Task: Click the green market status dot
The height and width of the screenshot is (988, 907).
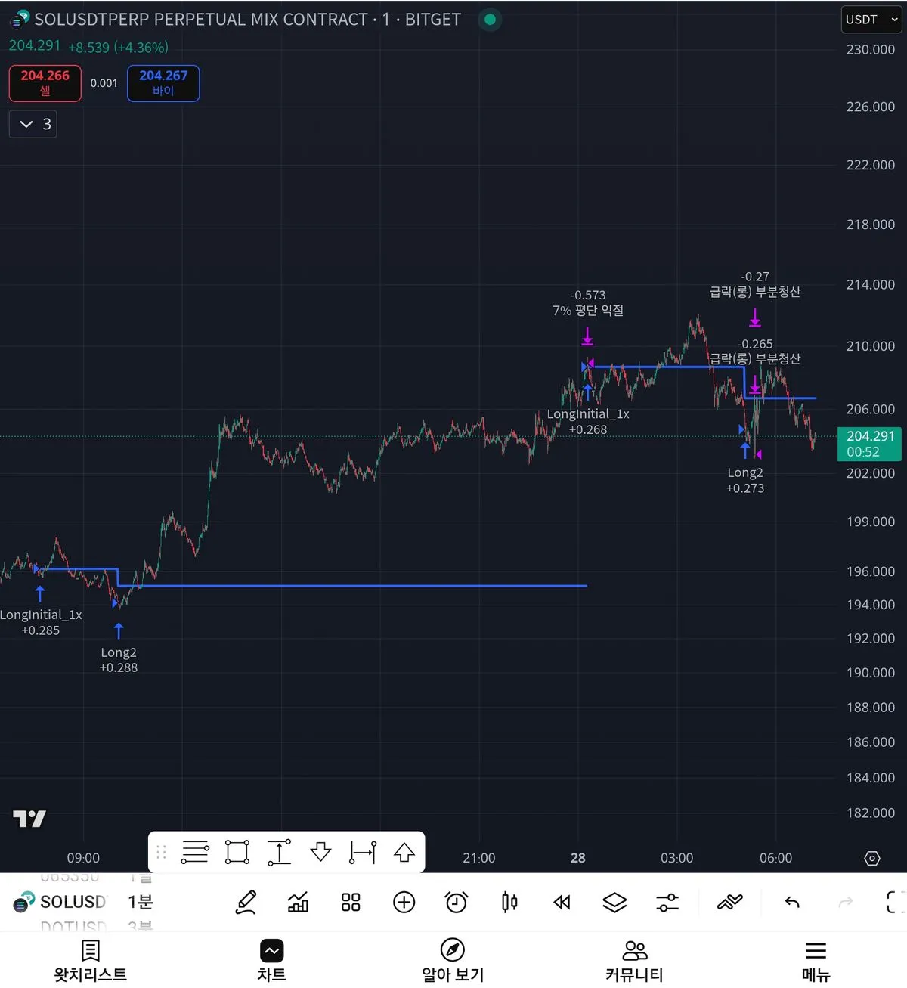Action: (490, 20)
